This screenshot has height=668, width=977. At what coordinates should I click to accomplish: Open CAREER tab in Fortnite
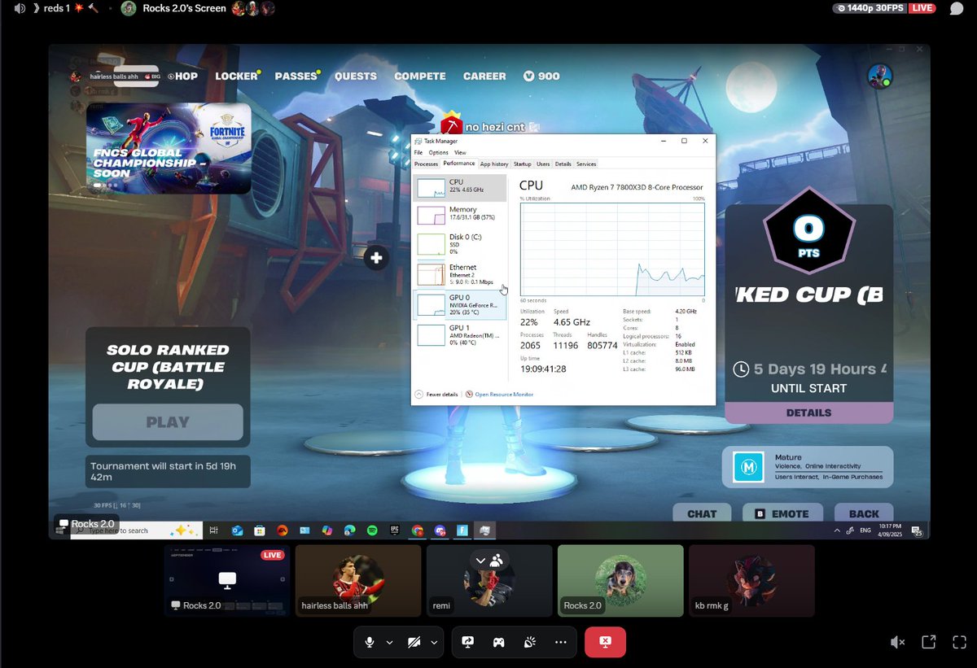(484, 76)
